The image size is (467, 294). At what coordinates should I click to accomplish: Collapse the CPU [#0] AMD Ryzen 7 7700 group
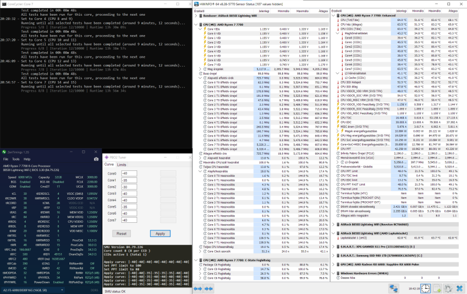196,24
